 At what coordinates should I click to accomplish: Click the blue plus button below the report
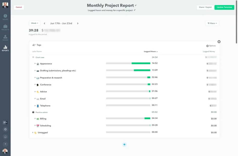[124, 144]
